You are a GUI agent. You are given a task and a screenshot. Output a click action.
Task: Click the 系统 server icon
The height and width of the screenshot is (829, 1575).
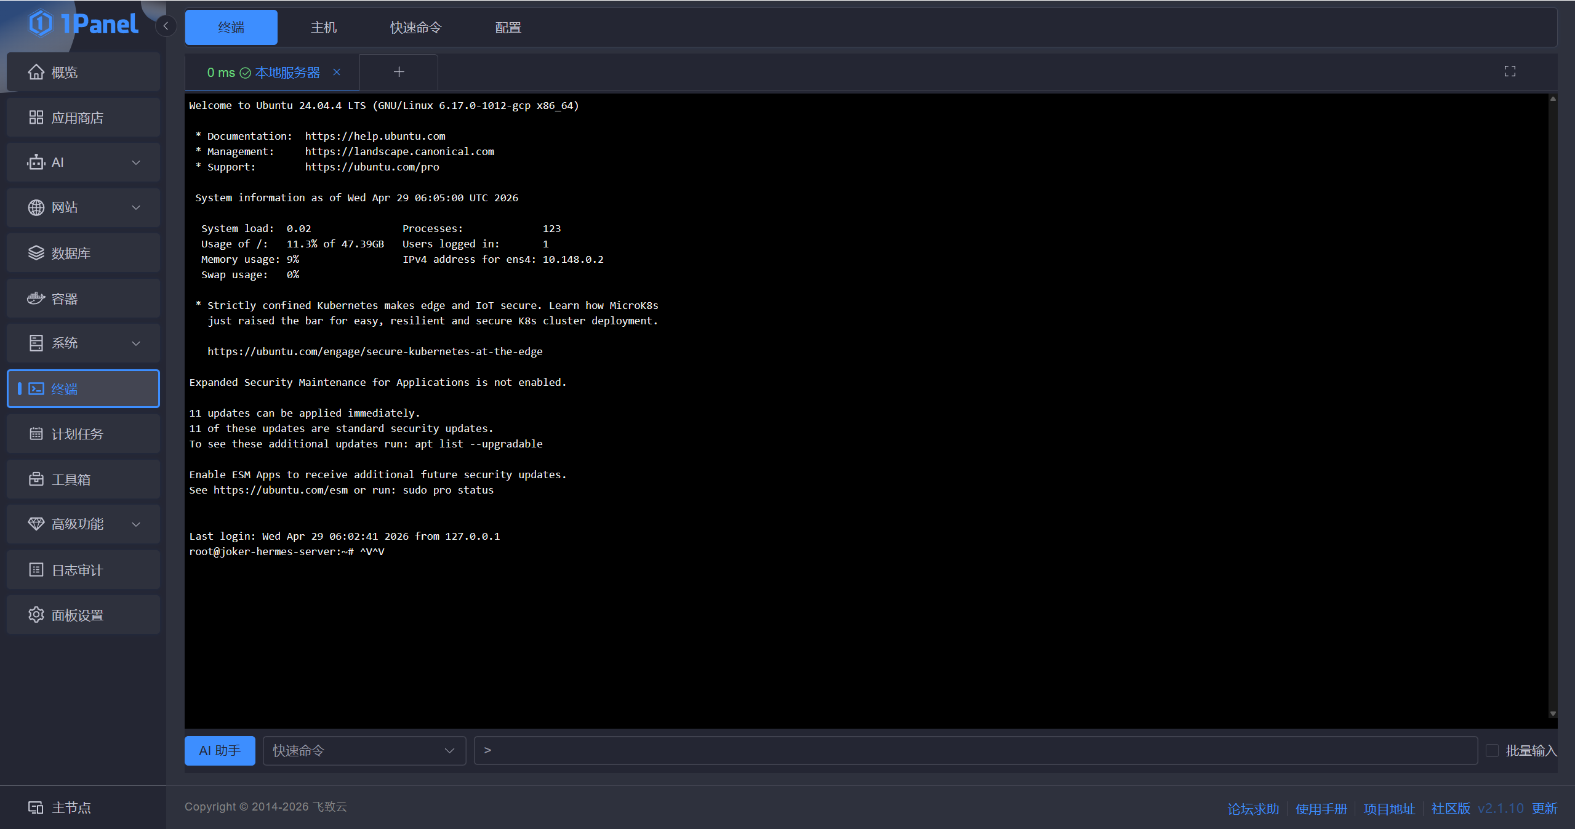[36, 343]
